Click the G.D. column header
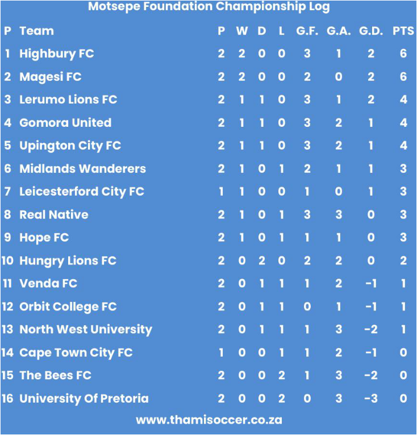417x435 pixels. point(371,31)
